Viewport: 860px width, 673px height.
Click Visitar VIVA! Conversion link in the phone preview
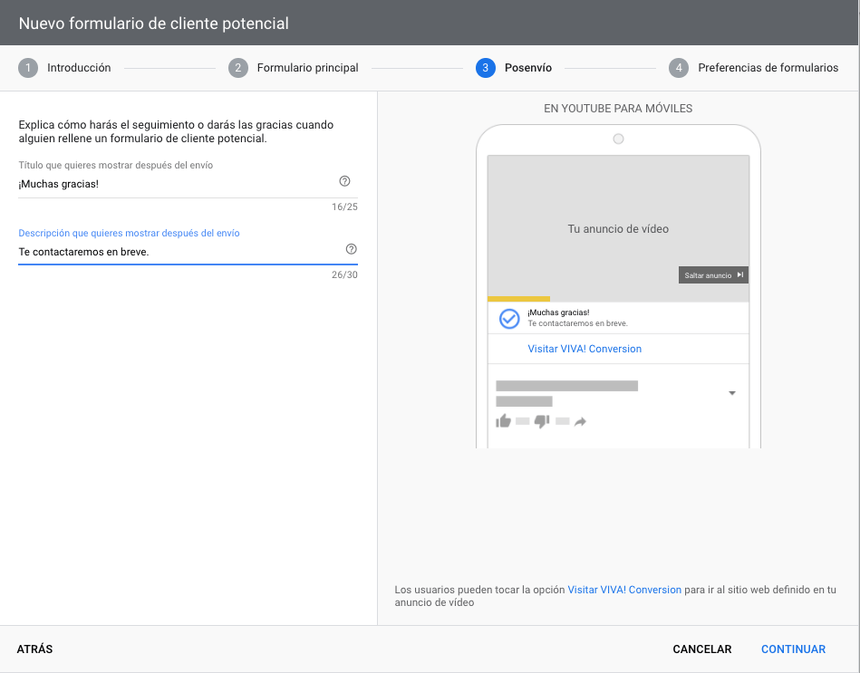click(585, 349)
